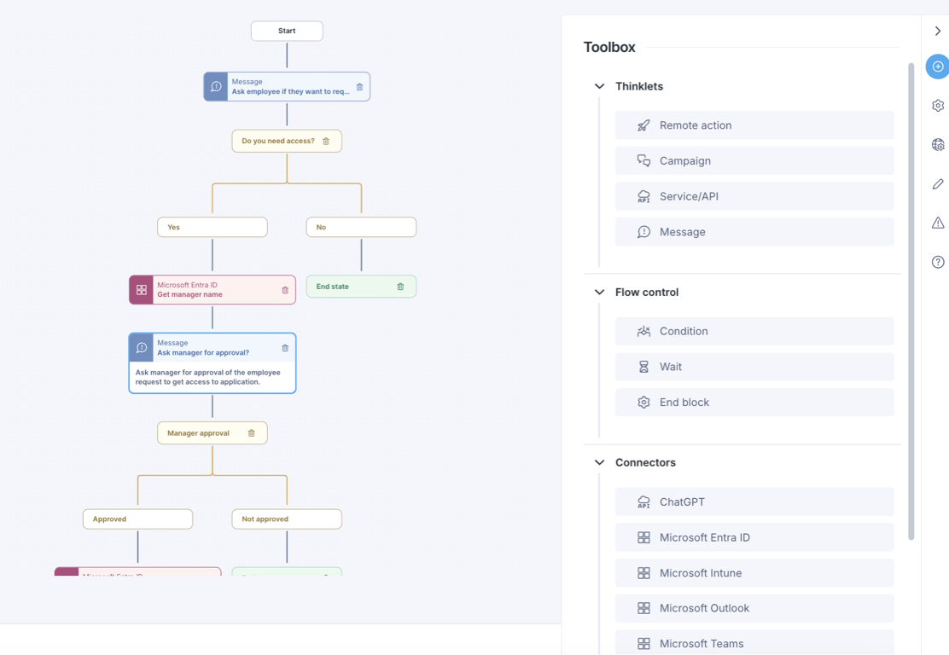Select the Start node in the flow
949x655 pixels.
(287, 32)
